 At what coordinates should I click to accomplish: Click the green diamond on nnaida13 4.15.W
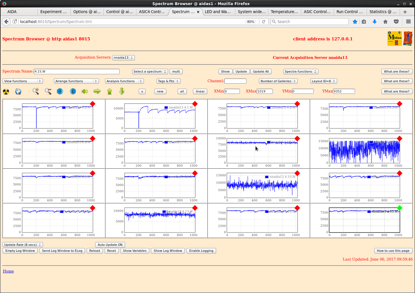pos(399,208)
